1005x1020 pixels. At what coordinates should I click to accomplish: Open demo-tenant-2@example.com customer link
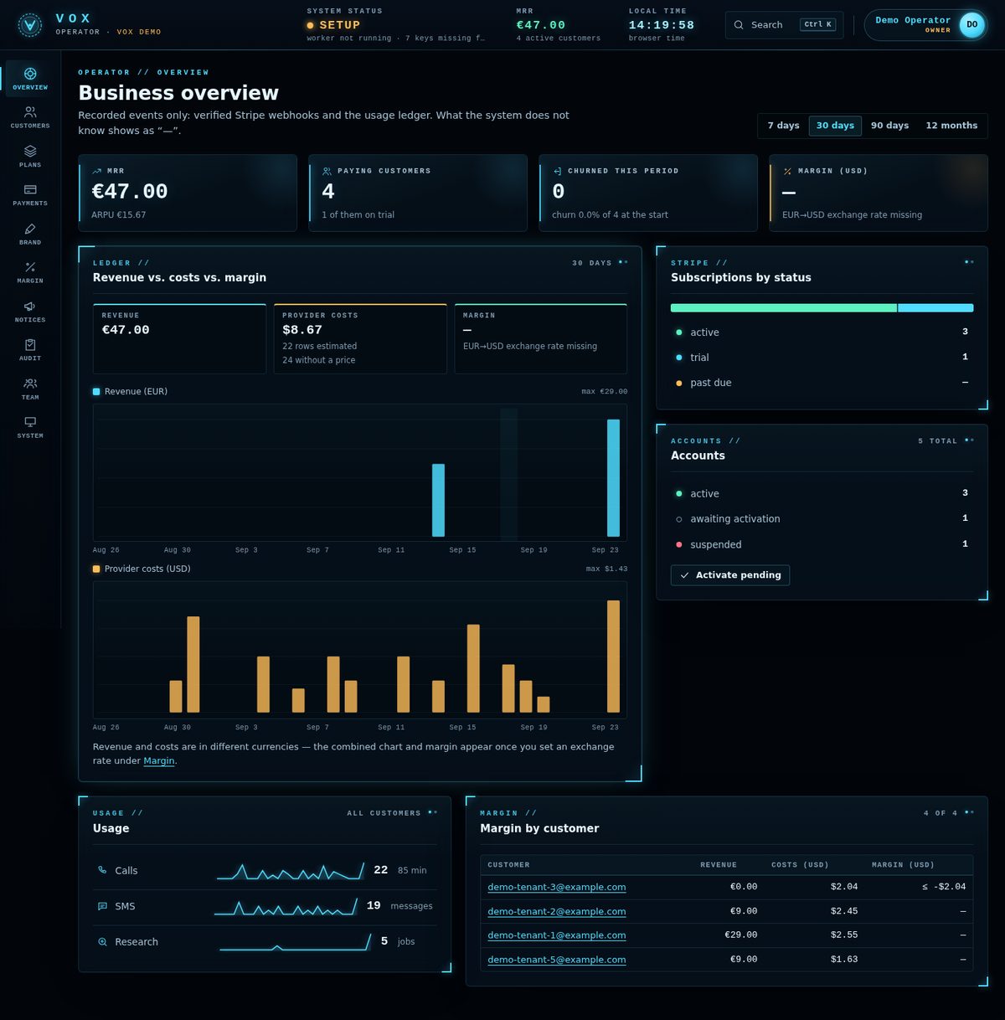[557, 911]
